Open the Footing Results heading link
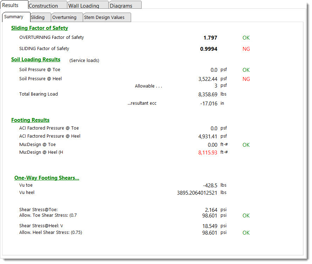The height and width of the screenshot is (264, 312). 30,120
